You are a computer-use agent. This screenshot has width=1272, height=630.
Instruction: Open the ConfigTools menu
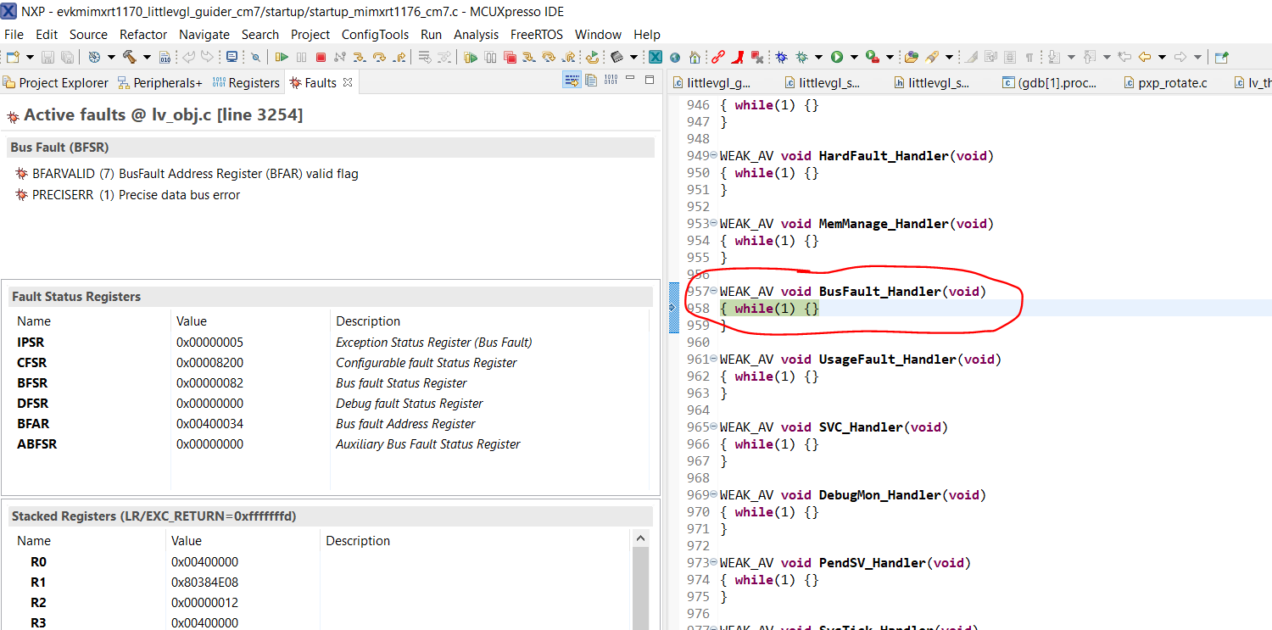coord(375,35)
